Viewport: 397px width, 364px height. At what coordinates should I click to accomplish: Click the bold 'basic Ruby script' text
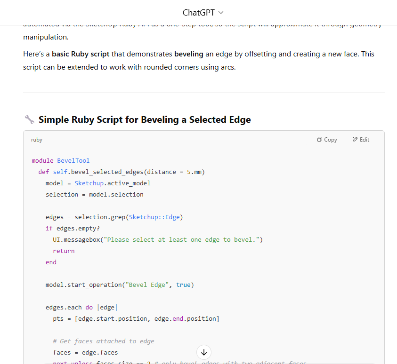pyautogui.click(x=81, y=54)
